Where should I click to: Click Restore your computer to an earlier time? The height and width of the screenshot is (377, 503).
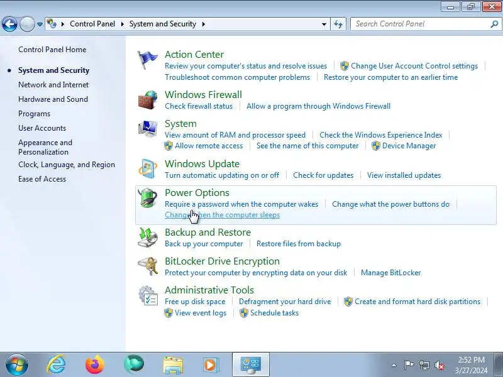click(390, 77)
